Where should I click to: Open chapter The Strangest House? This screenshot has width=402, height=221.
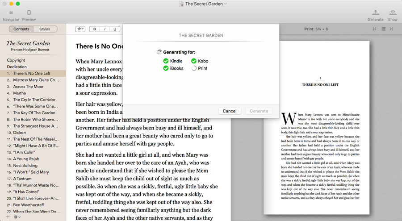[33, 126]
